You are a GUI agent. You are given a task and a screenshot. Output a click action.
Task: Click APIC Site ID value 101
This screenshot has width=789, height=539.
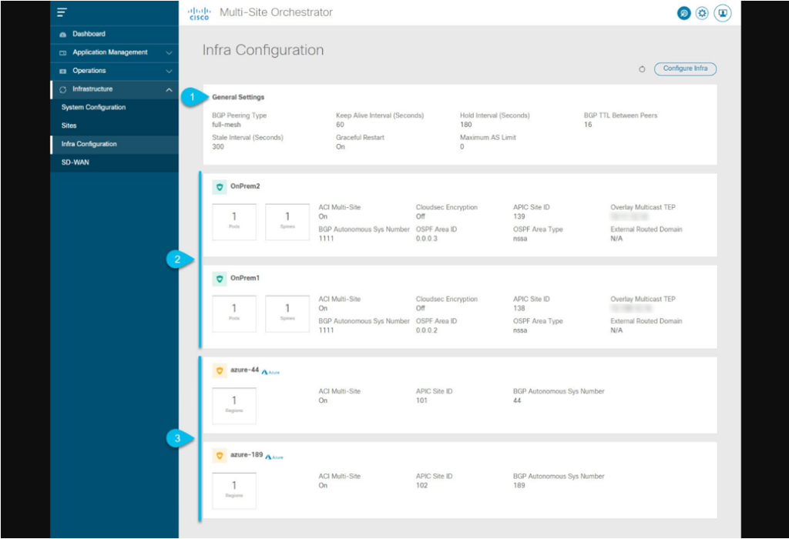421,400
